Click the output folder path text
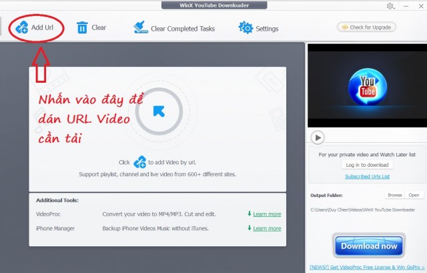 coord(363,210)
